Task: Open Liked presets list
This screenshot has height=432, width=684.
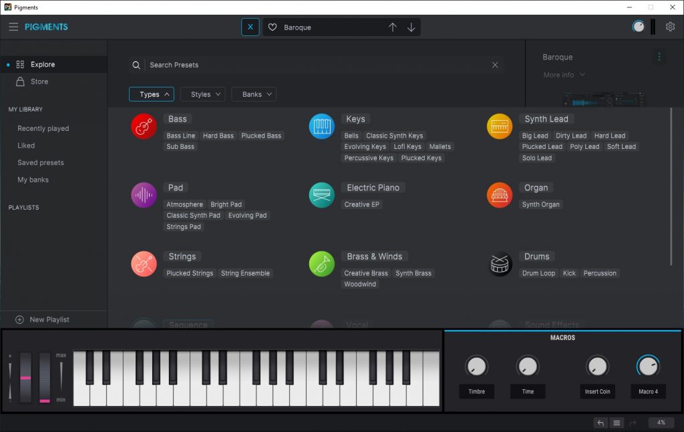Action: (x=26, y=146)
